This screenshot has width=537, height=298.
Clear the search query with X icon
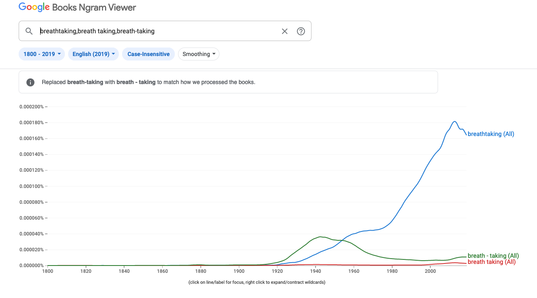coord(285,31)
